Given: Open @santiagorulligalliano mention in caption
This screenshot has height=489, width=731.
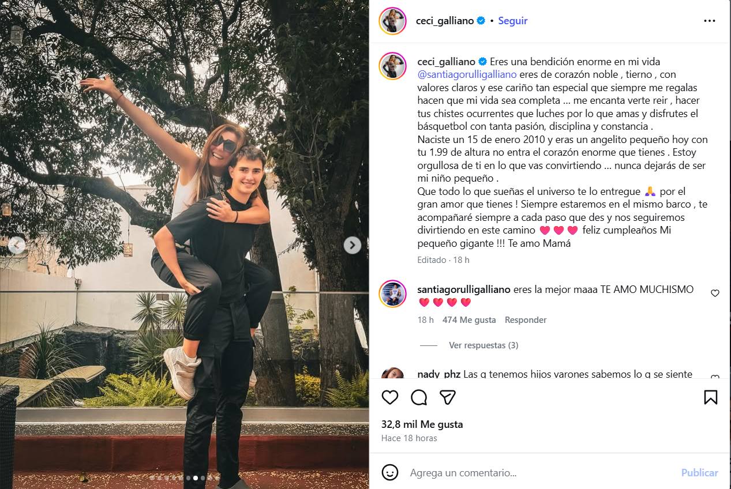Looking at the screenshot, I should 467,74.
